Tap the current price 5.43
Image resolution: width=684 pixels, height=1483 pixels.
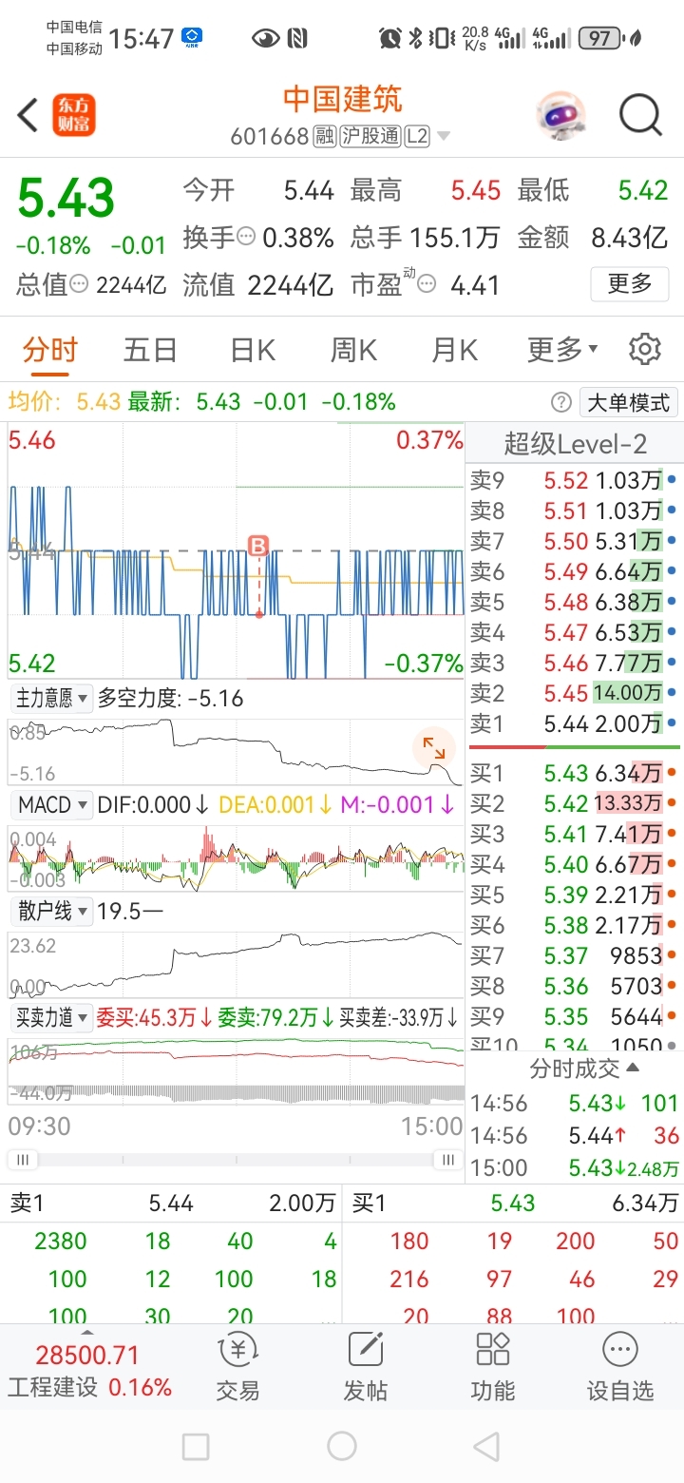pyautogui.click(x=66, y=199)
